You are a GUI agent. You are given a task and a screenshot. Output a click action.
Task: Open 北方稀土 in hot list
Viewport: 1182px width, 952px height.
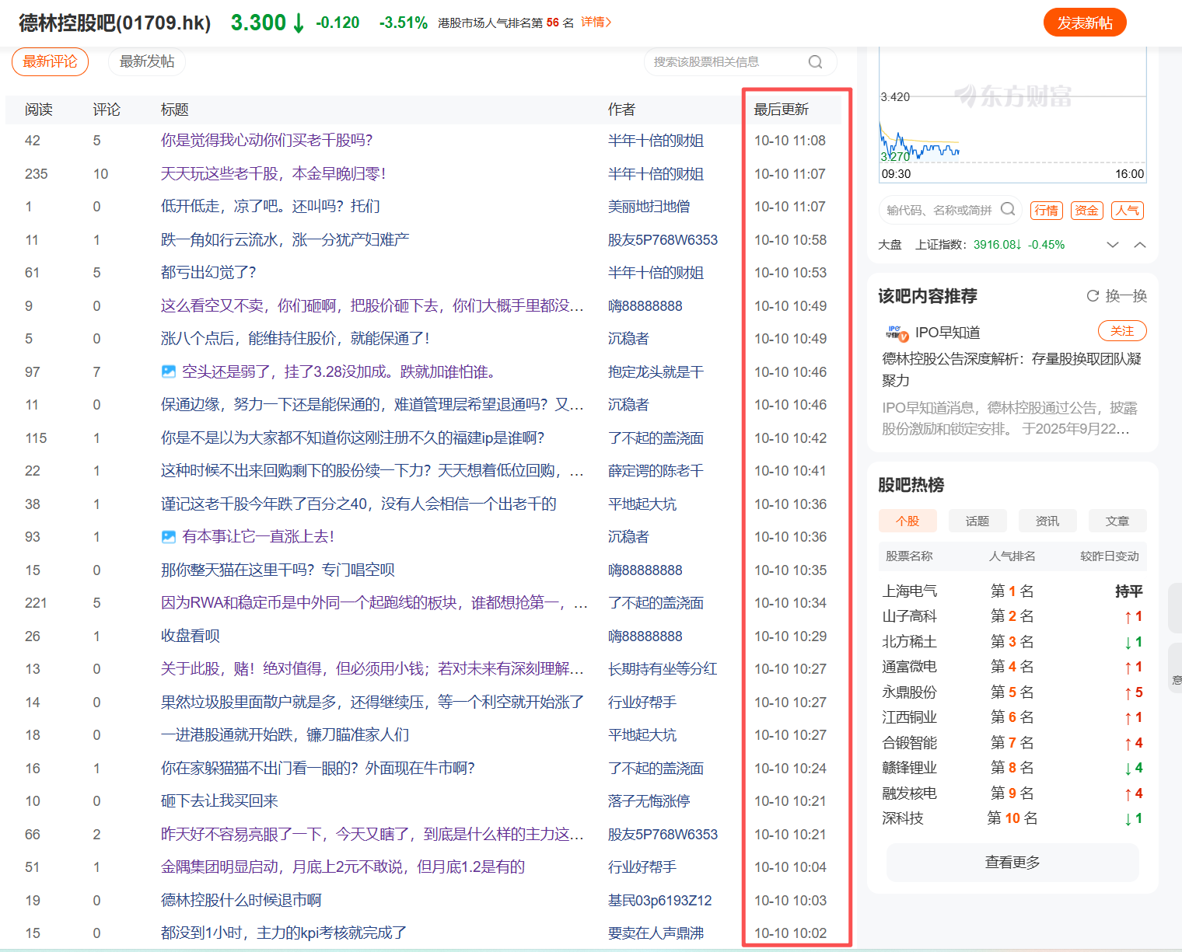(909, 641)
